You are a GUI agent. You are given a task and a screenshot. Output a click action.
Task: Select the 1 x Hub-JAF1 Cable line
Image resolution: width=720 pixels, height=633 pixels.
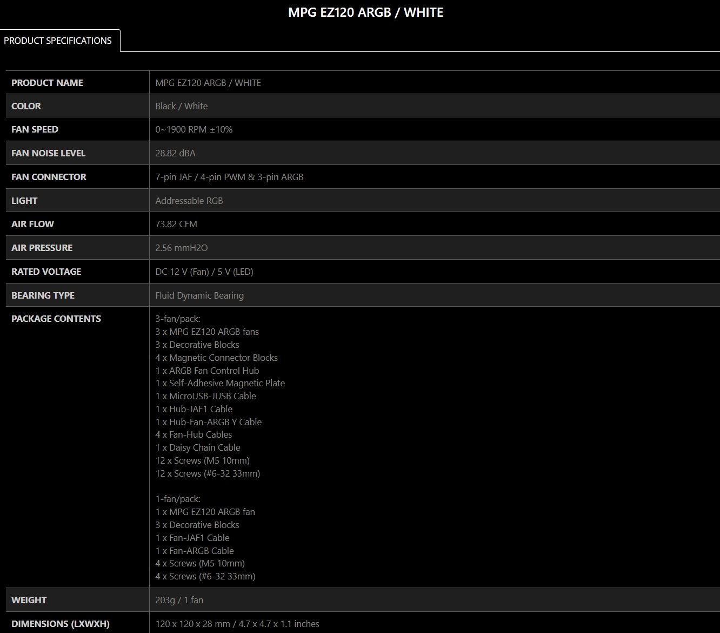point(194,409)
